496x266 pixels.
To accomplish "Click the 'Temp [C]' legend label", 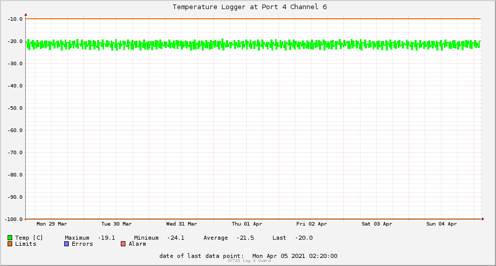I will [29, 238].
